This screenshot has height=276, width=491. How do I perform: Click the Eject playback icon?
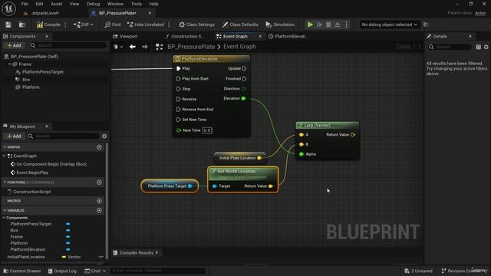338,25
